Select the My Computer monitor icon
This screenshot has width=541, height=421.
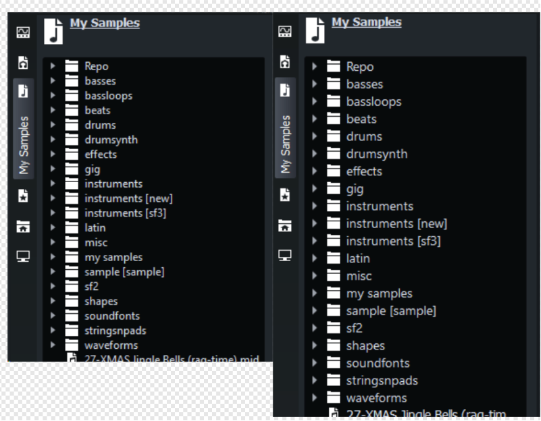tap(24, 254)
